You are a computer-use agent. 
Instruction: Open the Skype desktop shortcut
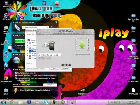6,66
